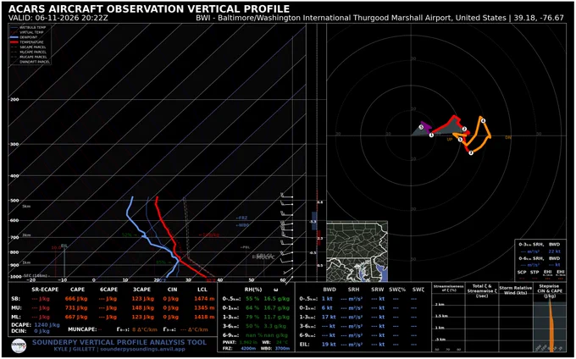Click the SWζ% column header
This screenshot has width=576, height=359.
[x=398, y=290]
